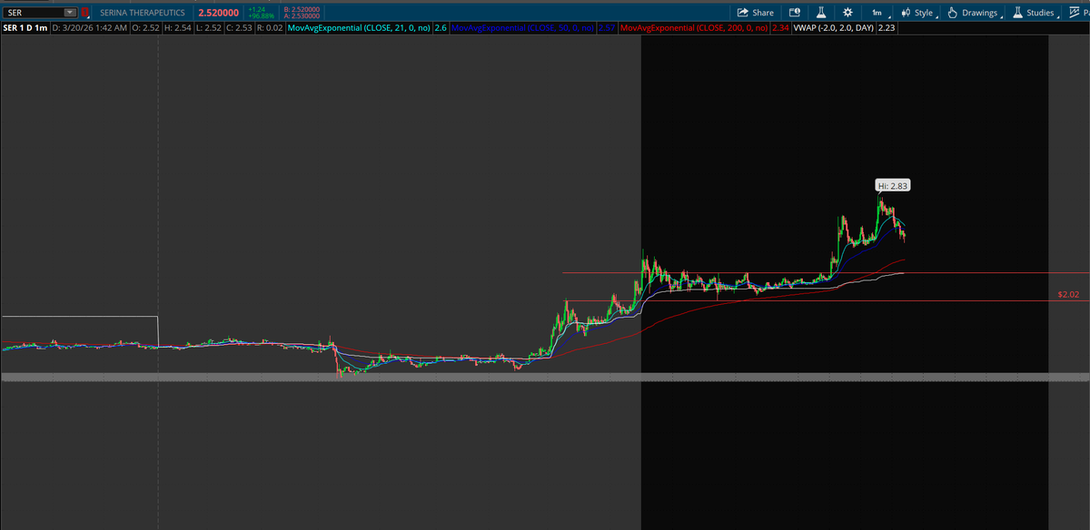1090x530 pixels.
Task: Click the SER 1 D 1m chart label
Action: coord(25,29)
